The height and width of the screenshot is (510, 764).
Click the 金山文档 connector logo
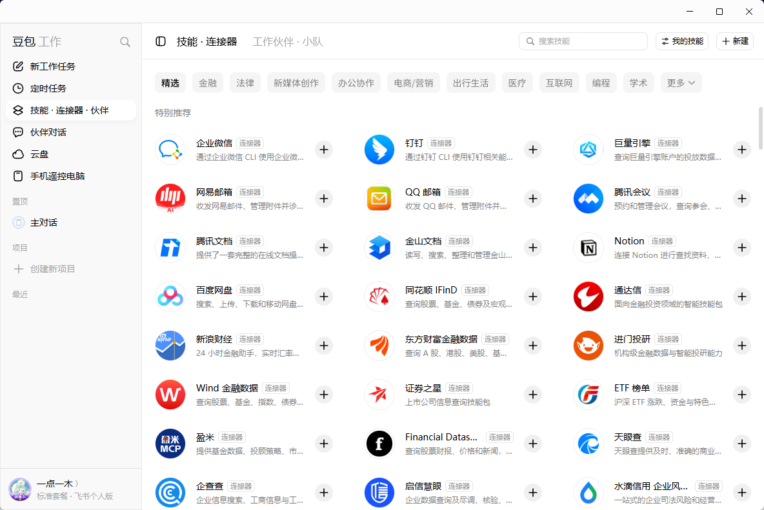coord(379,248)
